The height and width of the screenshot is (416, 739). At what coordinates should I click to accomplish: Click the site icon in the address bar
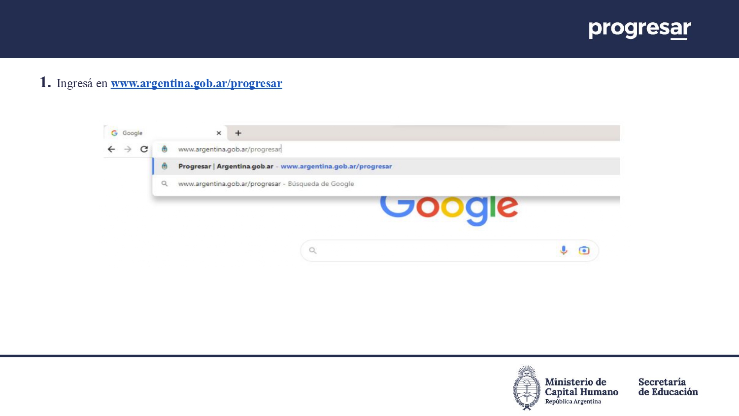165,149
